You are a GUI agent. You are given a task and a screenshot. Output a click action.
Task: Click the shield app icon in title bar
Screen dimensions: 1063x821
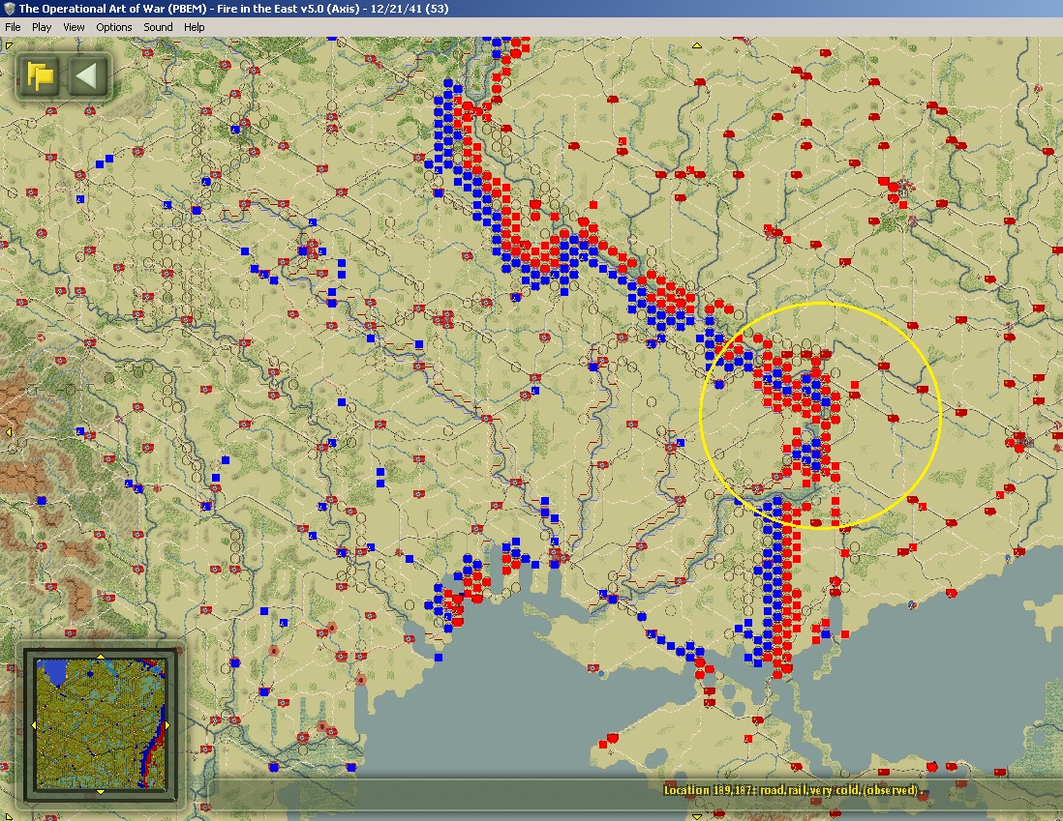tap(9, 9)
